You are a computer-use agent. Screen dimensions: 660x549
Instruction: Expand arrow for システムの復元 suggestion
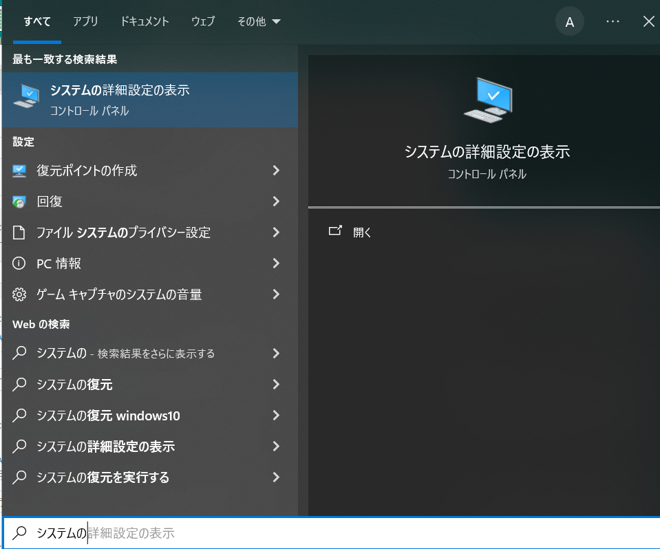coord(276,384)
